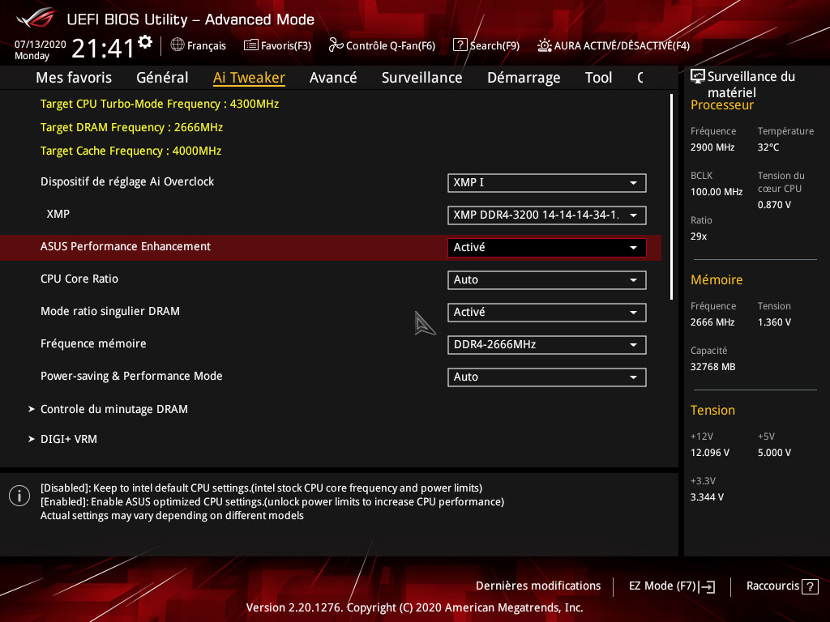830x622 pixels.
Task: Open the Dispositif de réglage Ai Overclock dropdown
Action: coord(546,183)
